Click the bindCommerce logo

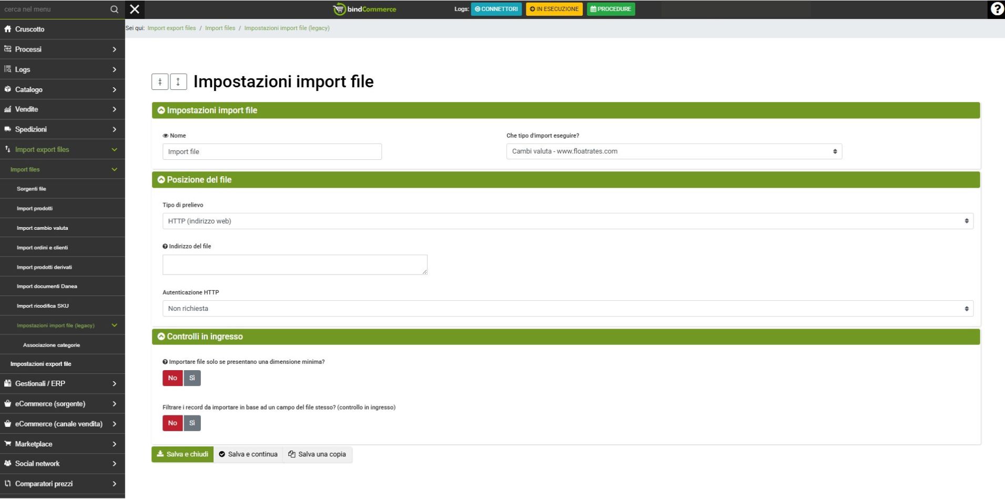point(364,9)
